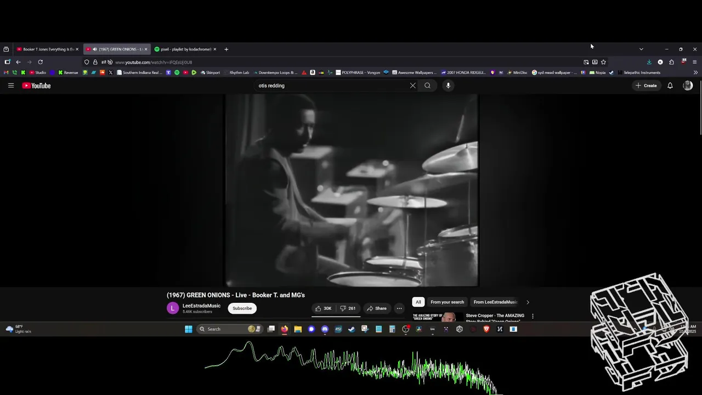
Task: Select the 'From LeeEstradaMusic' chip
Action: (x=495, y=302)
